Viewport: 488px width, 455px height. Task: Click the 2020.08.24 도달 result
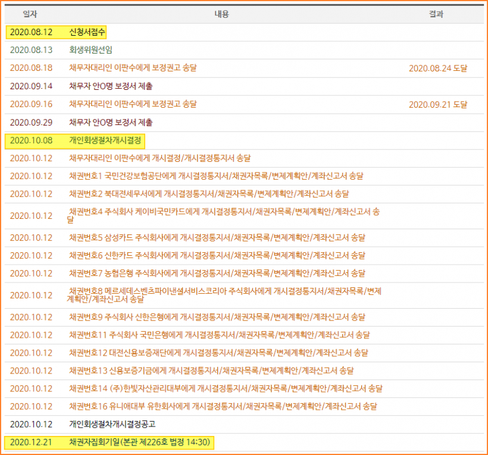coord(438,68)
